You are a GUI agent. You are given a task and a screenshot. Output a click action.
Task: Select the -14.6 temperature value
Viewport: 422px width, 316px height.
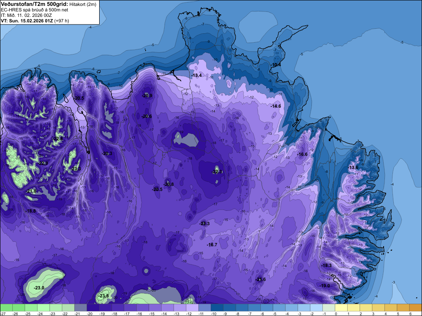pyautogui.click(x=276, y=106)
